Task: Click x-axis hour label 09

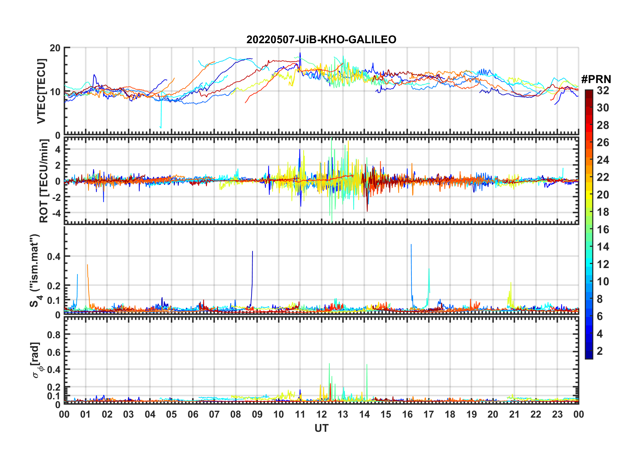Action: (x=257, y=414)
